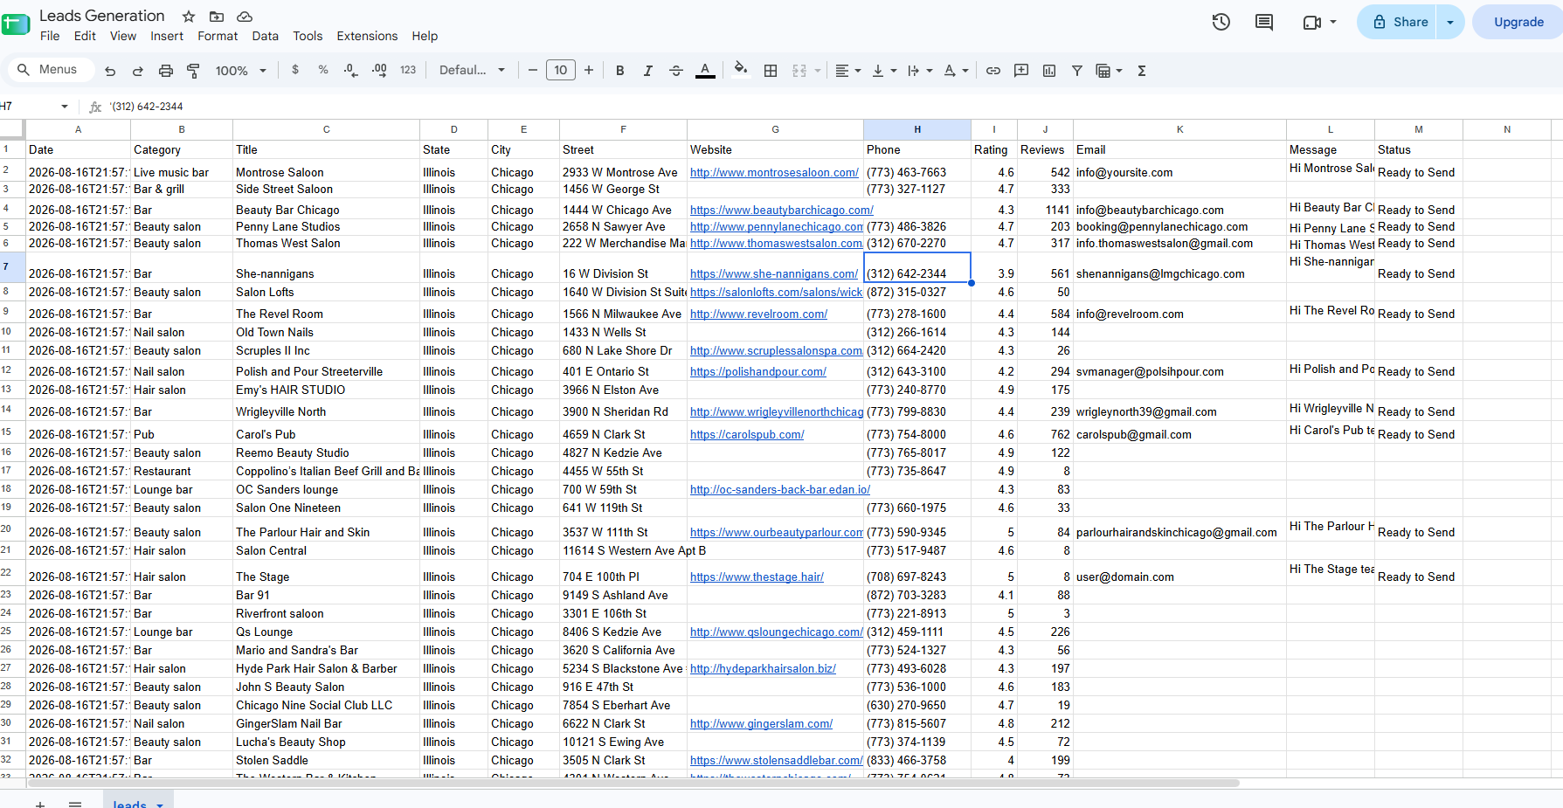The height and width of the screenshot is (808, 1563).
Task: Format as currency
Action: pos(295,70)
